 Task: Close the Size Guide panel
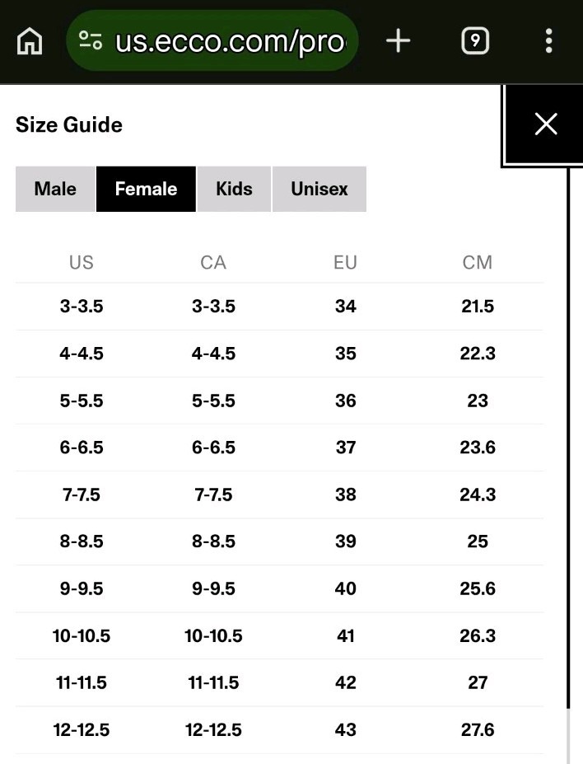tap(545, 124)
